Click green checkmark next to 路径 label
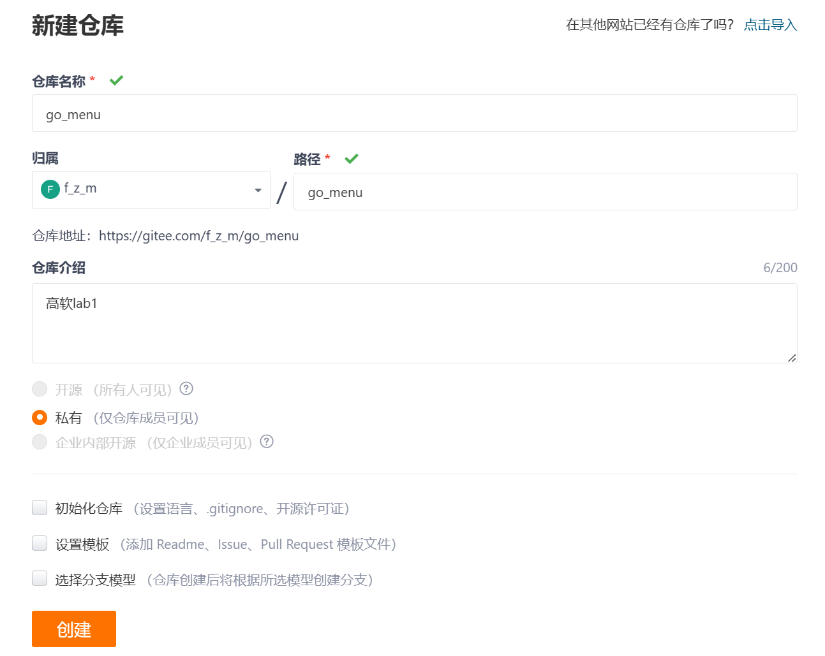This screenshot has height=656, width=825. [352, 159]
